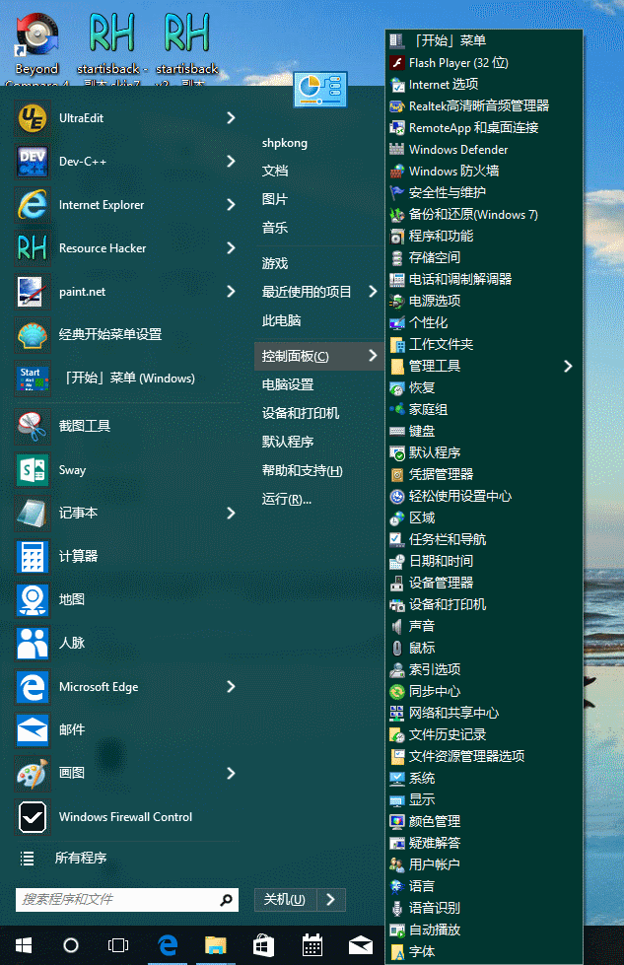Open 用户帐户 in the control panel list
The height and width of the screenshot is (965, 624).
(x=484, y=864)
